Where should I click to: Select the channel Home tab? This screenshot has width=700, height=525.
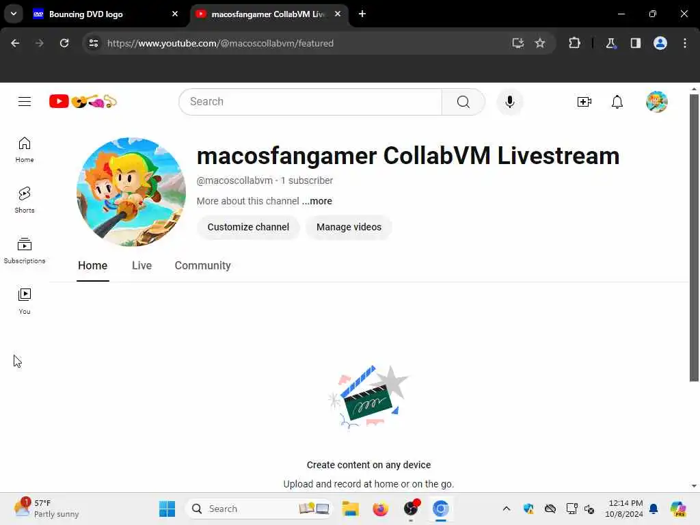click(x=92, y=266)
